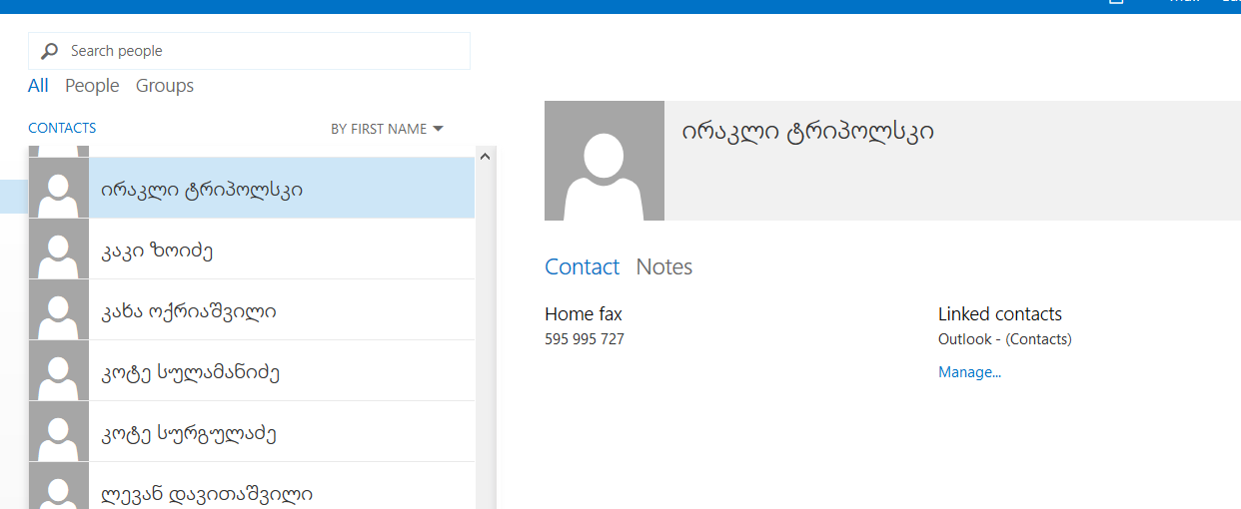
Task: Open the Contact details tab
Action: pyautogui.click(x=582, y=267)
